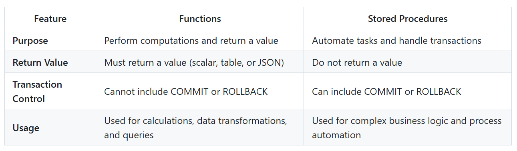Click the word 'Control' under Transaction
The height and width of the screenshot is (151, 517).
(x=28, y=99)
